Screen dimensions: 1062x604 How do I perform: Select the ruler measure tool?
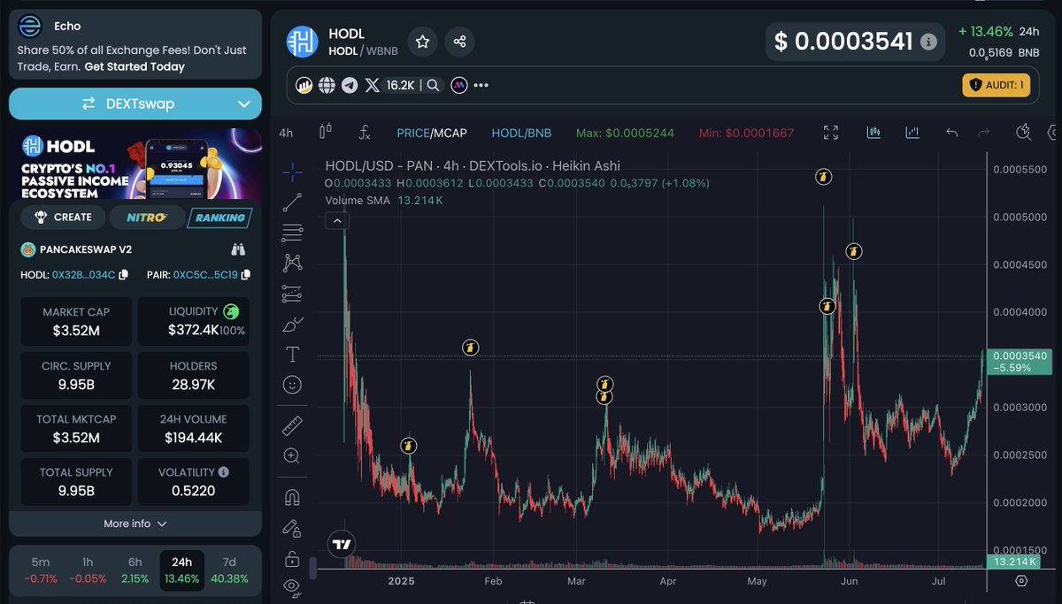[x=292, y=426]
